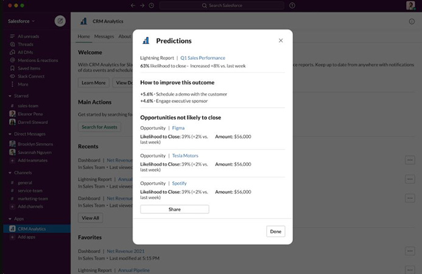This screenshot has height=274, width=422.
Task: Click the compose new message icon
Action: (60, 21)
